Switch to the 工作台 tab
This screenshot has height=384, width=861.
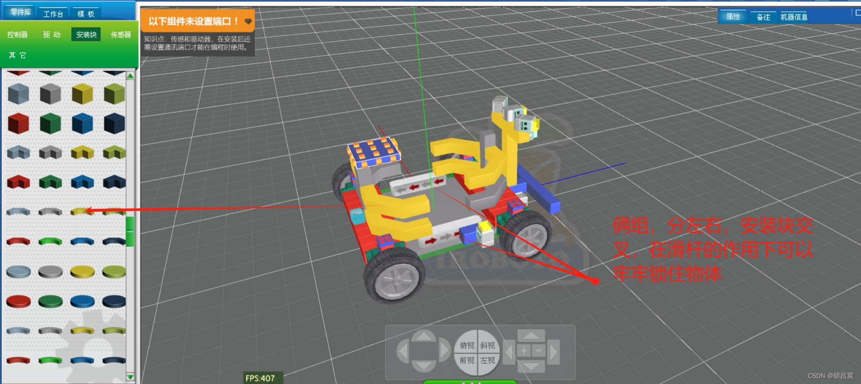point(53,14)
